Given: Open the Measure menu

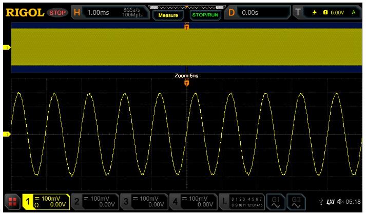Looking at the screenshot, I should tap(169, 15).
